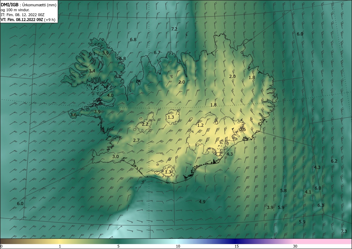Click the 'DMI/IGB' title label
The image size is (352, 249).
coord(10,5)
